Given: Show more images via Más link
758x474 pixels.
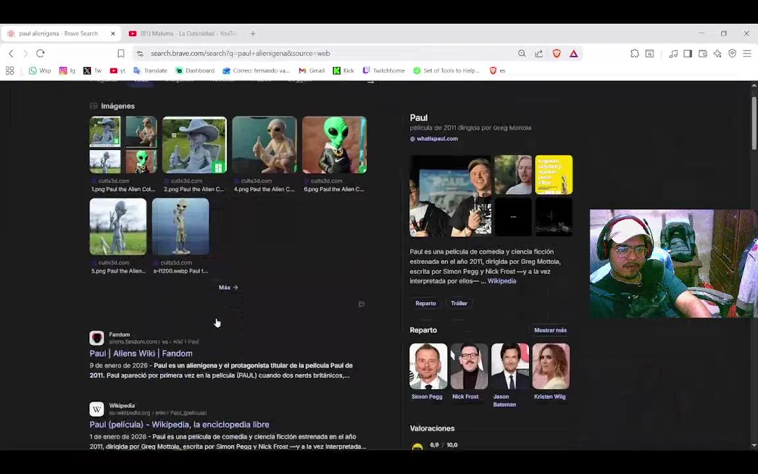Looking at the screenshot, I should tap(228, 287).
